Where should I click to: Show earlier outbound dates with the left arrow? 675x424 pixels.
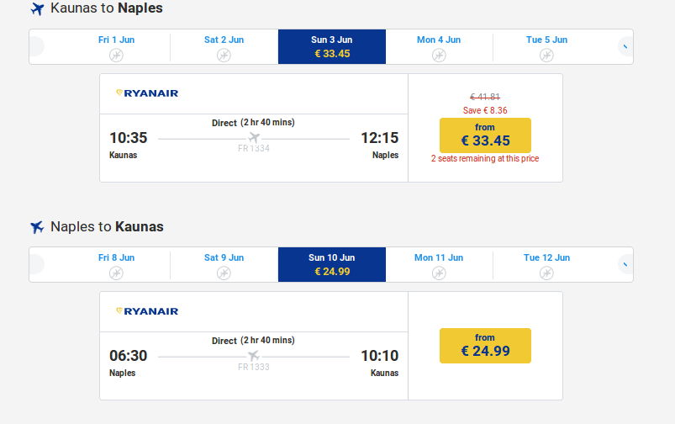37,46
